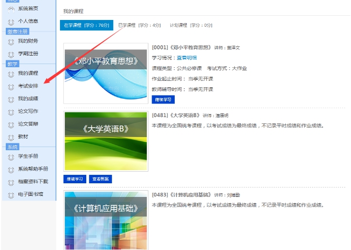
Task: Open 学生手册 sidebar item
Action: 28,156
